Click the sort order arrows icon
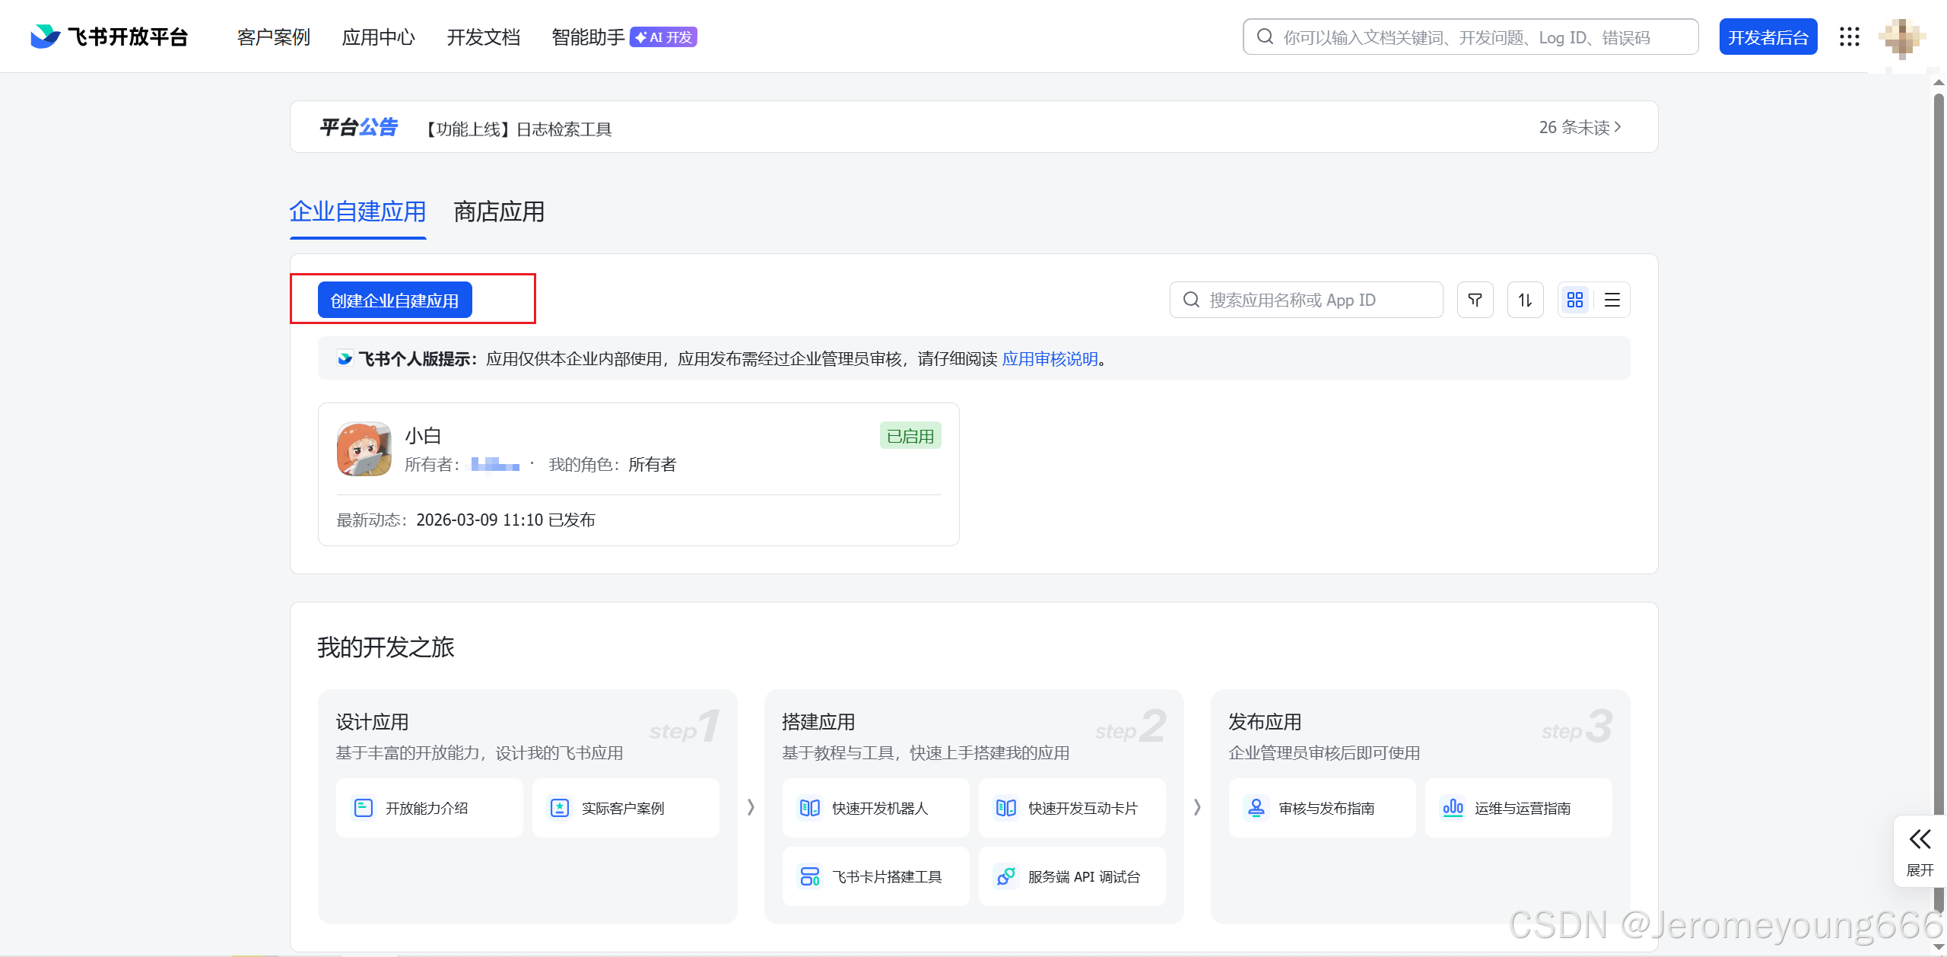Image resolution: width=1947 pixels, height=957 pixels. click(x=1525, y=300)
